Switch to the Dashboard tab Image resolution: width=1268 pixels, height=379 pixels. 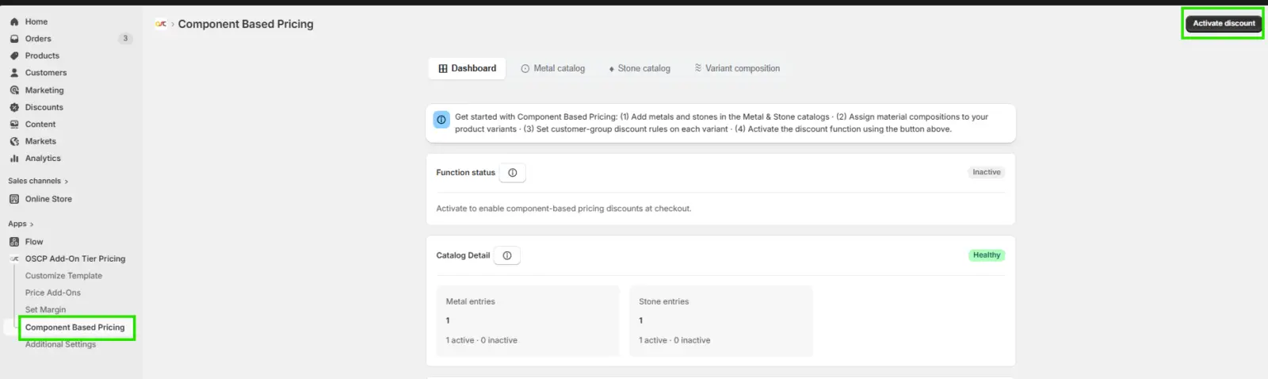point(468,69)
